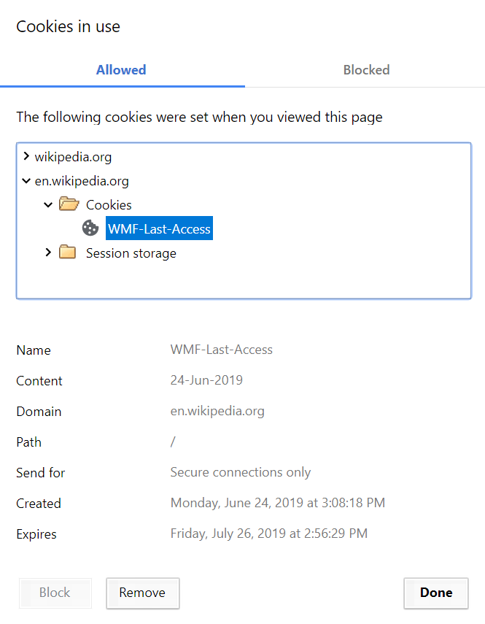
Task: Click the cookie icon beside WMF-Last-Access
Action: coord(90,228)
